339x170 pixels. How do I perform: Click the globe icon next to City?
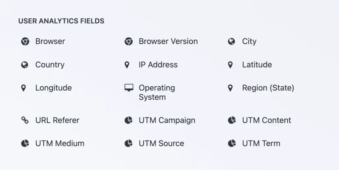point(231,41)
